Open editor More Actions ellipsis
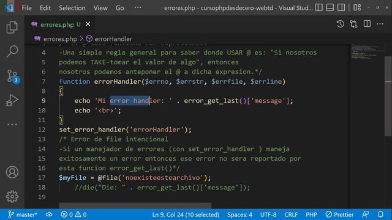The width and height of the screenshot is (392, 220). (x=380, y=24)
